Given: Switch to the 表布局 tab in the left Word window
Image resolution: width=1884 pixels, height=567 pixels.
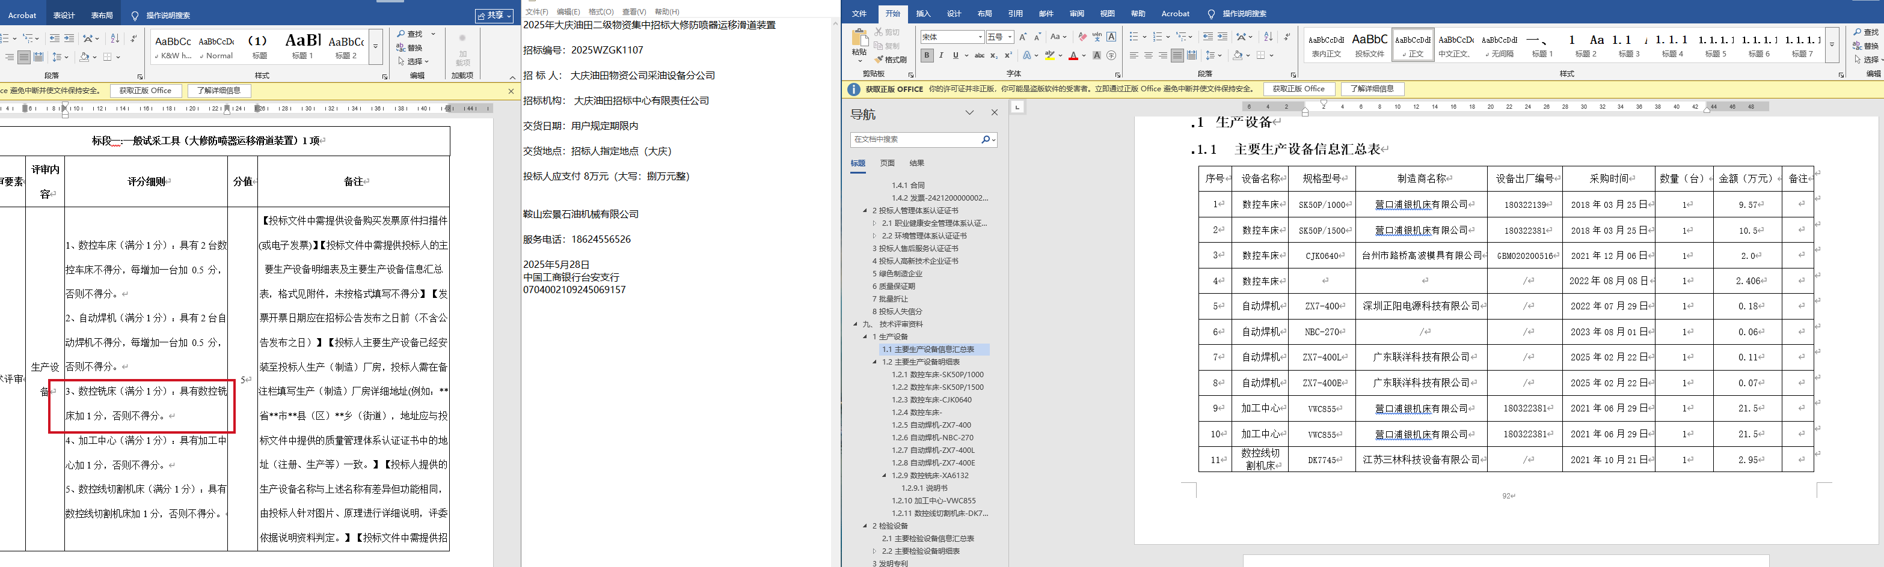Looking at the screenshot, I should [102, 16].
